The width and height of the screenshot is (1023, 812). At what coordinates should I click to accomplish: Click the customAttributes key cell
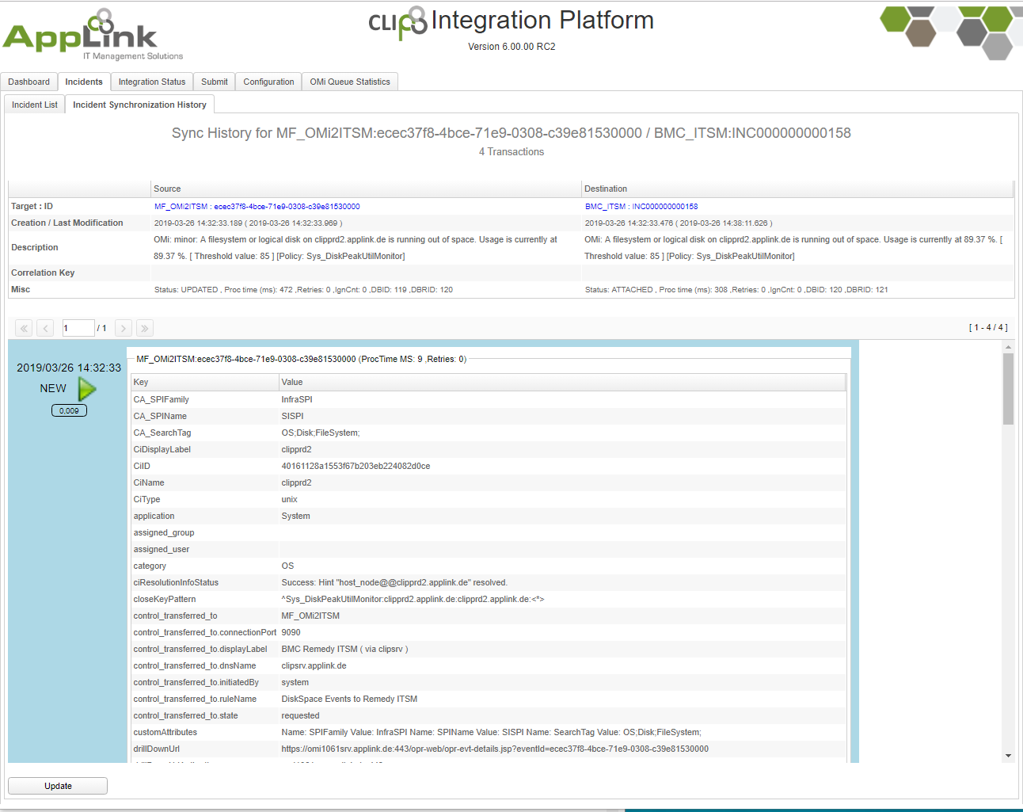click(205, 732)
